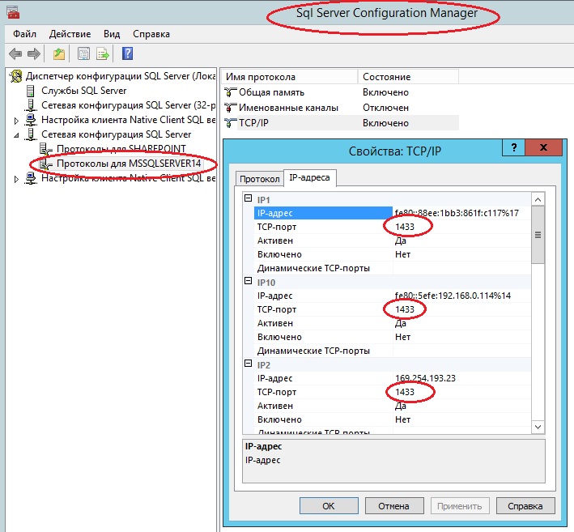Click the Именованные каналы protocol icon
Image resolution: width=574 pixels, height=532 pixels.
[x=230, y=107]
